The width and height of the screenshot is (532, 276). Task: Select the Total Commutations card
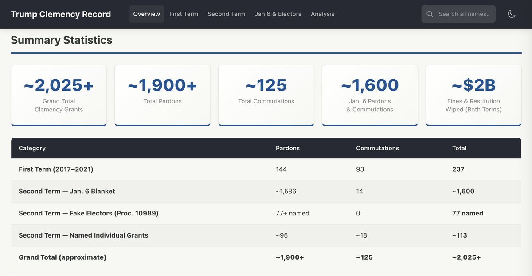tap(266, 95)
